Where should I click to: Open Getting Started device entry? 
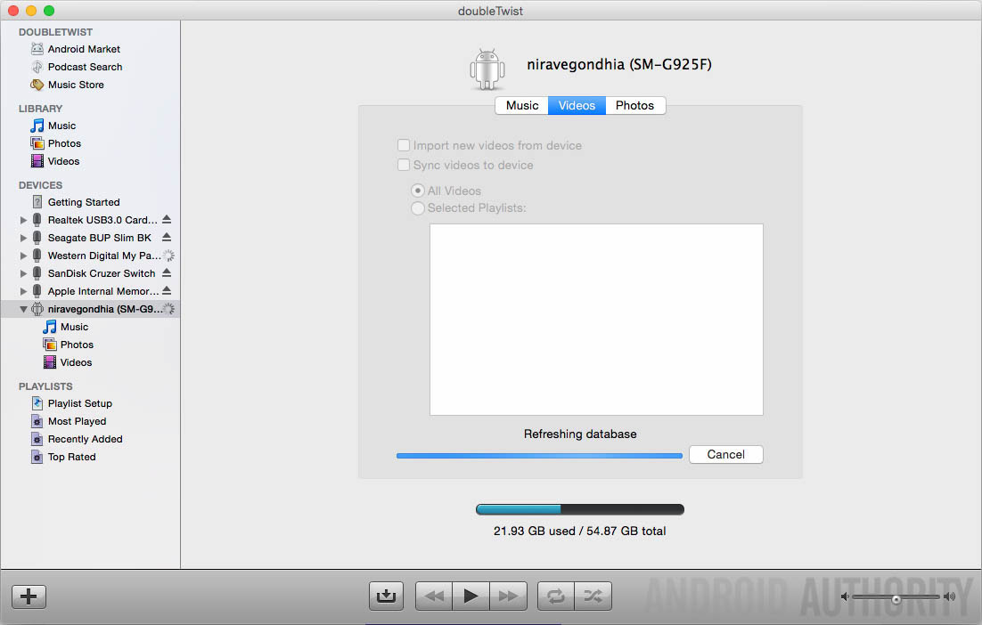pos(83,202)
